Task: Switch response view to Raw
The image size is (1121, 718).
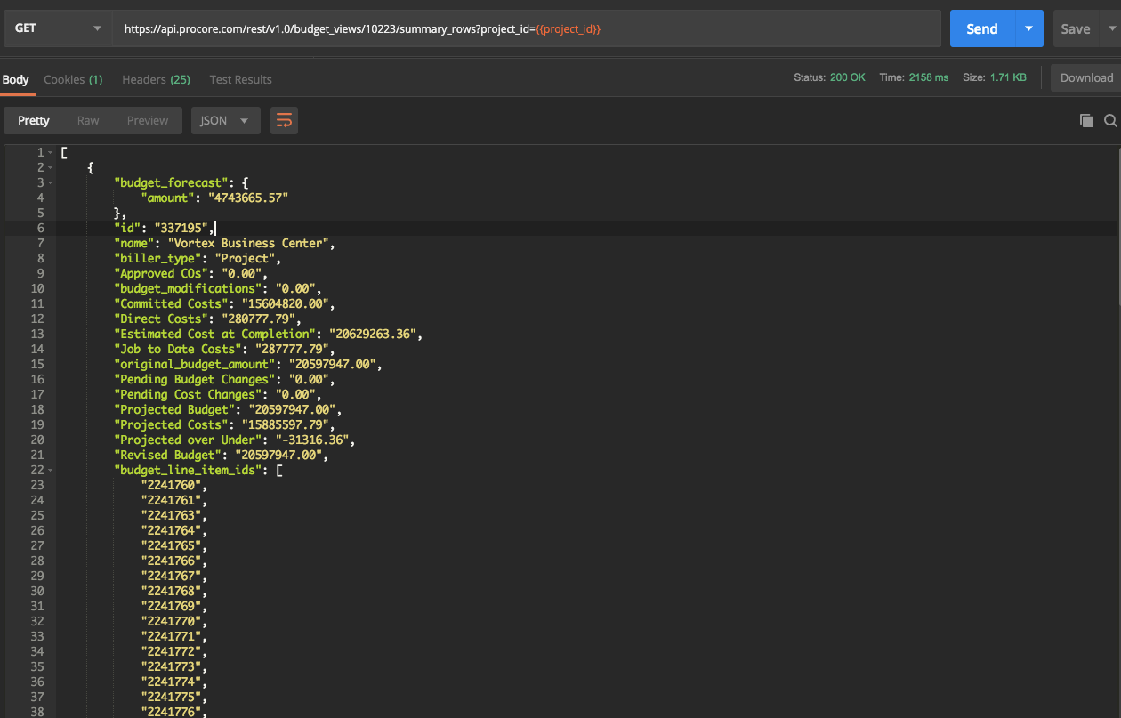Action: click(x=88, y=121)
